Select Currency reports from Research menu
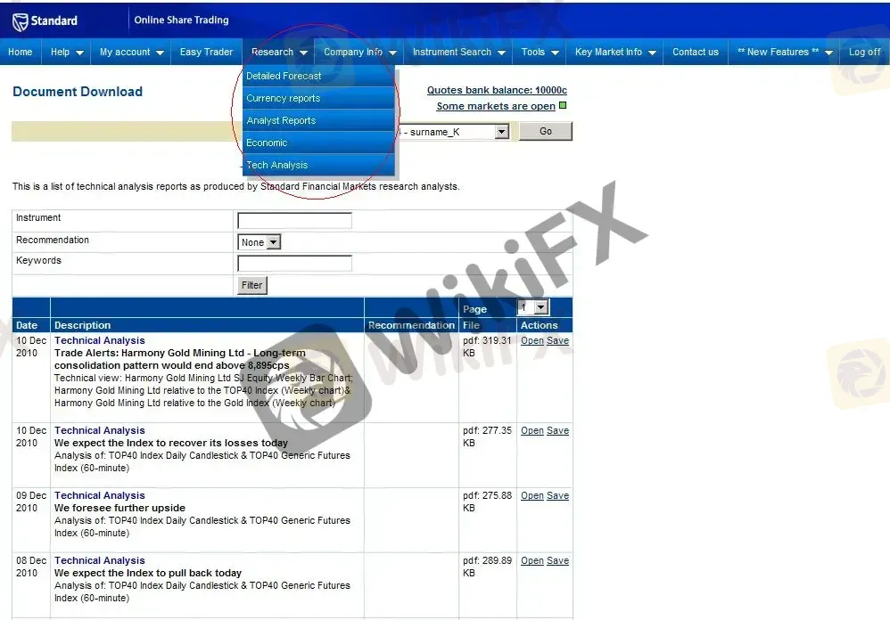890x620 pixels. point(283,98)
